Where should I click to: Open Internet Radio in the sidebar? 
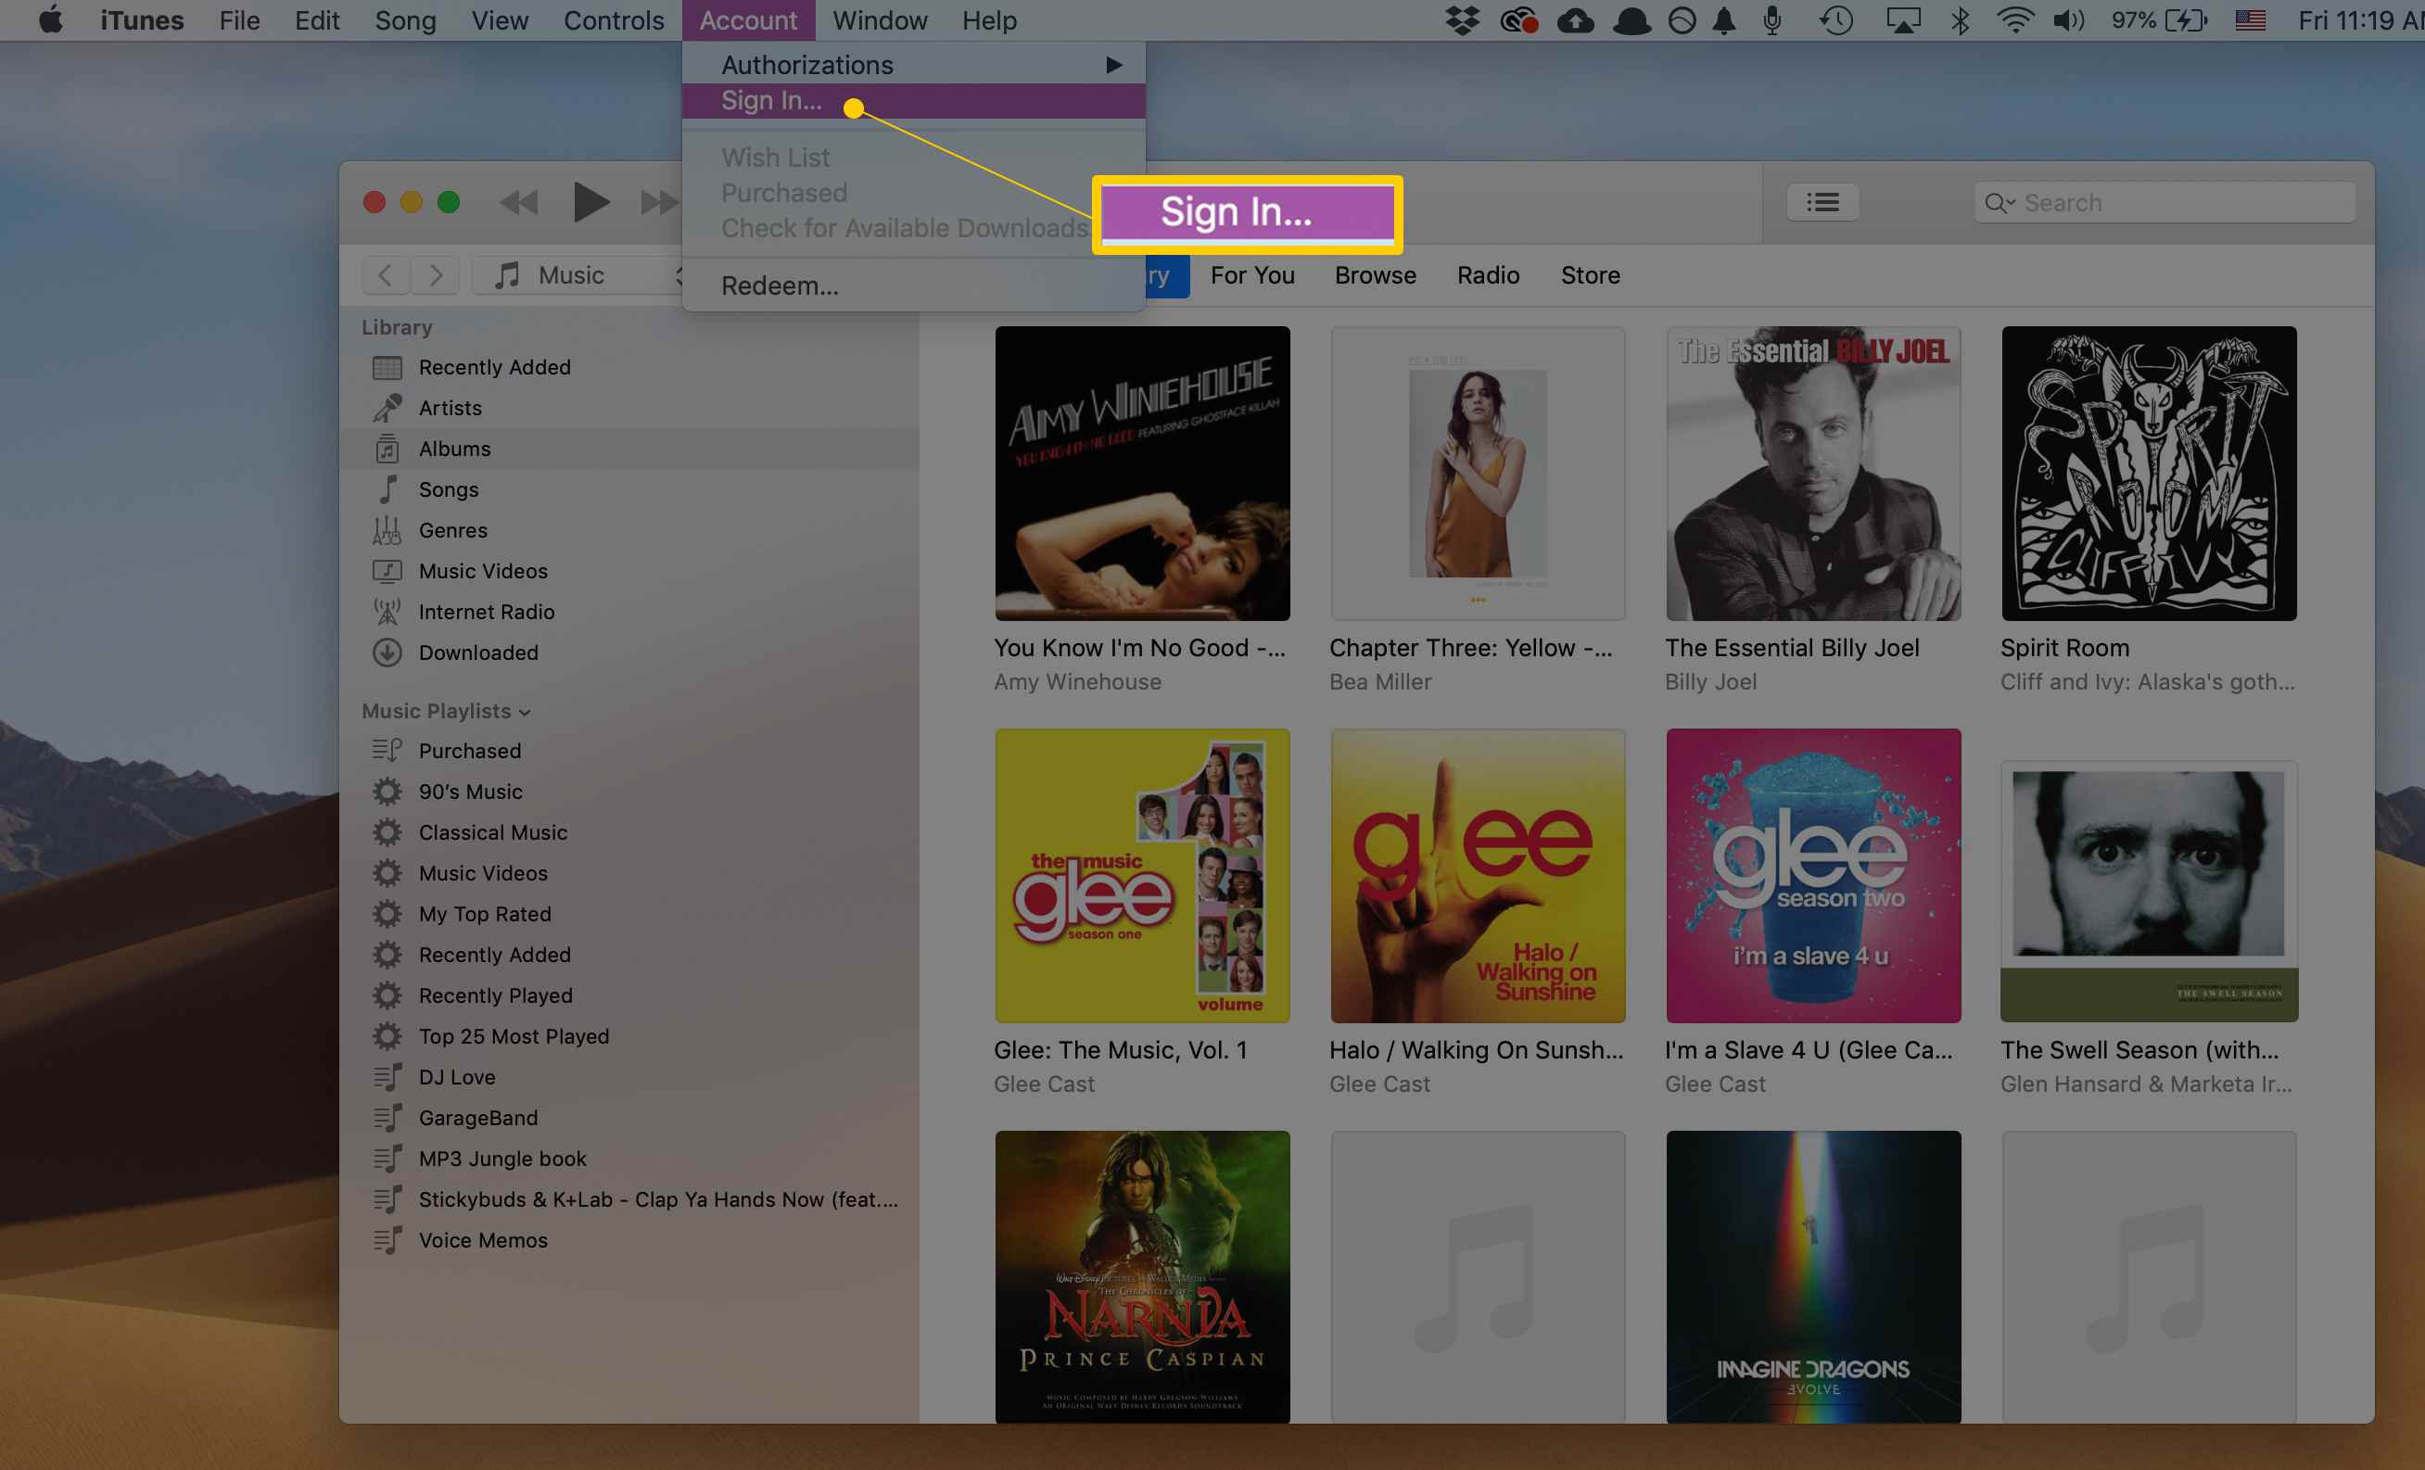coord(629,612)
